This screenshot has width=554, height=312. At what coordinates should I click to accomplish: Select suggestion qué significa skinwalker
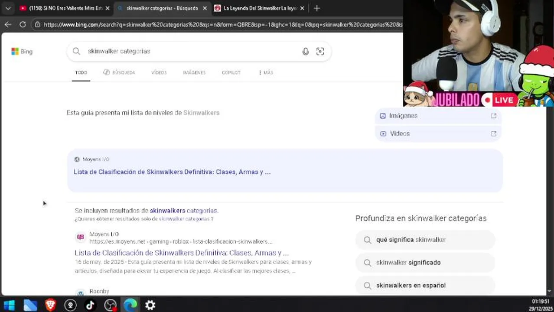[x=425, y=240]
